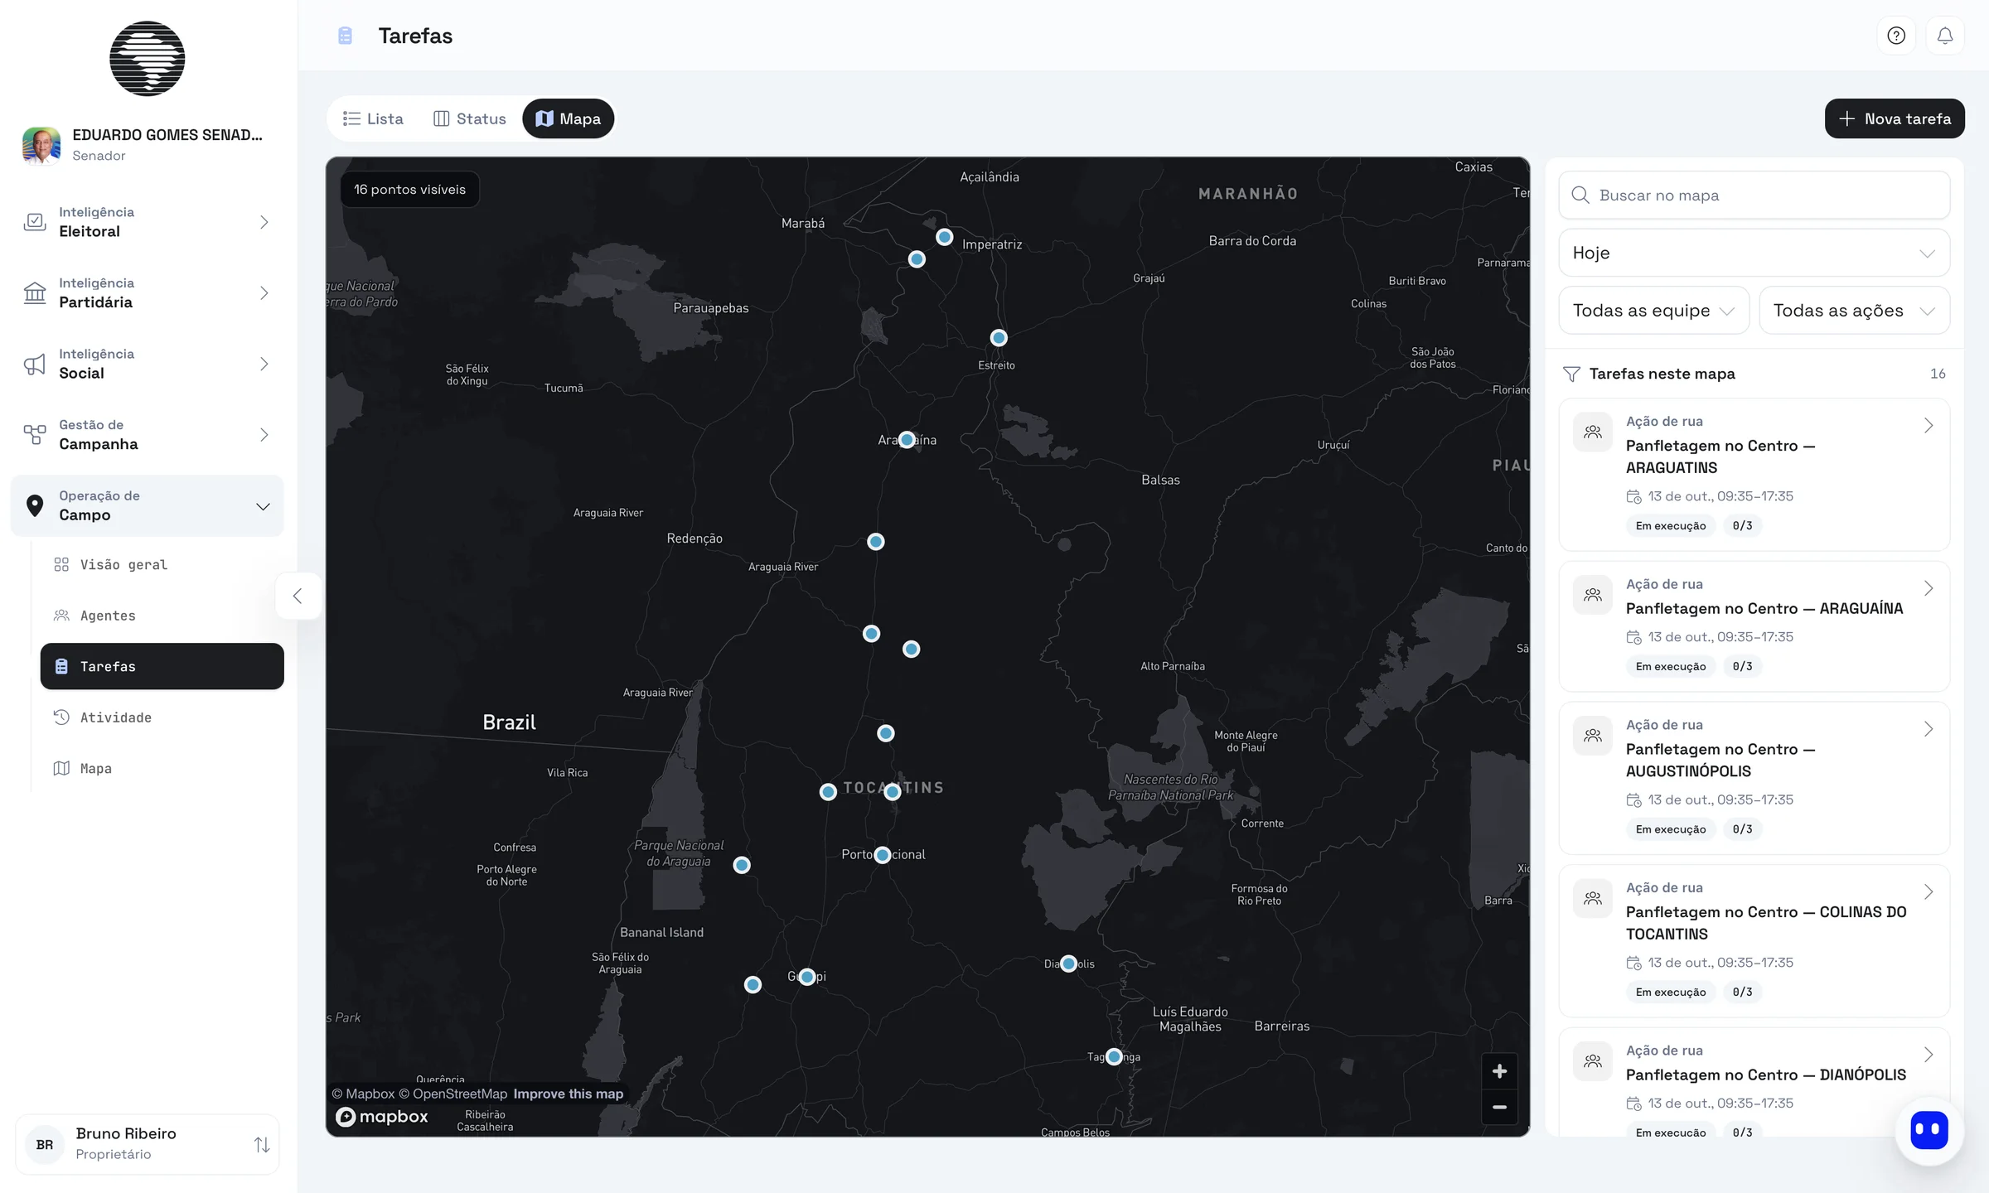Click the filter icon beside Tarefas neste mapa
The width and height of the screenshot is (1989, 1193).
point(1570,374)
